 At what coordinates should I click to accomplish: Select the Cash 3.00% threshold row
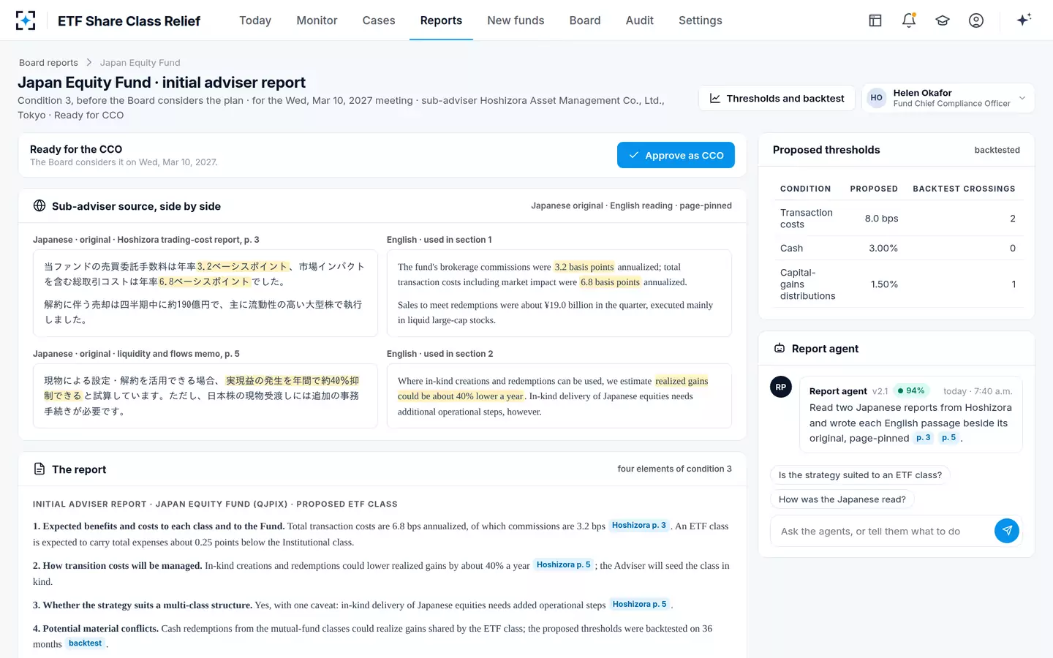point(899,249)
